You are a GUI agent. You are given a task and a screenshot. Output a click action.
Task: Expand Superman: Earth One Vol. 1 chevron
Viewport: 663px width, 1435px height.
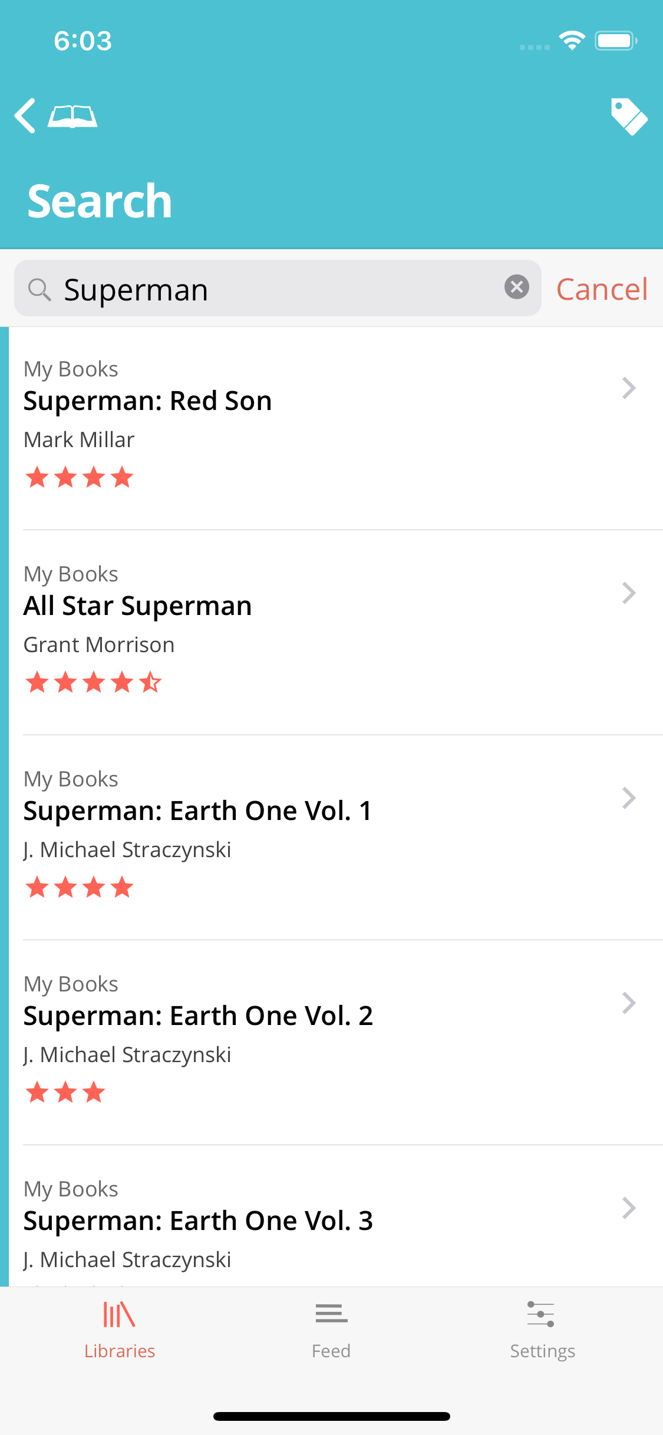(x=629, y=798)
